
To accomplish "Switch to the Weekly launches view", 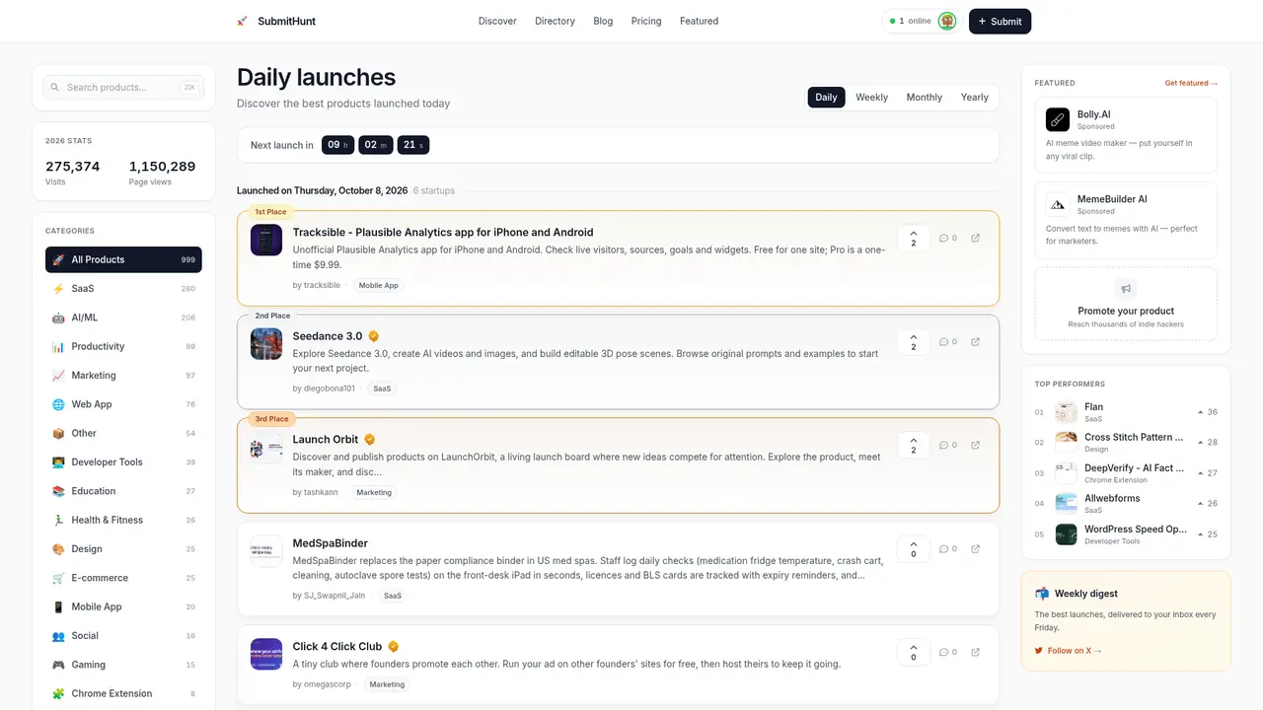I will pos(871,98).
